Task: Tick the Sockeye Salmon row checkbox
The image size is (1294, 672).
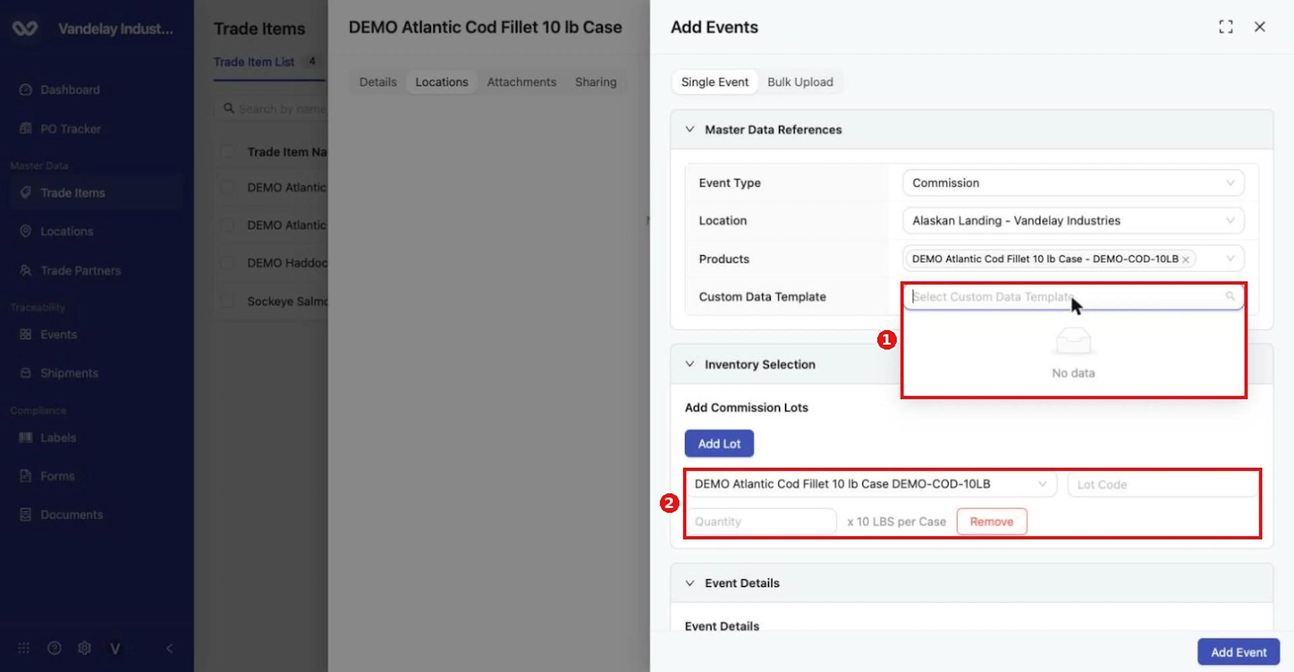Action: click(x=227, y=301)
